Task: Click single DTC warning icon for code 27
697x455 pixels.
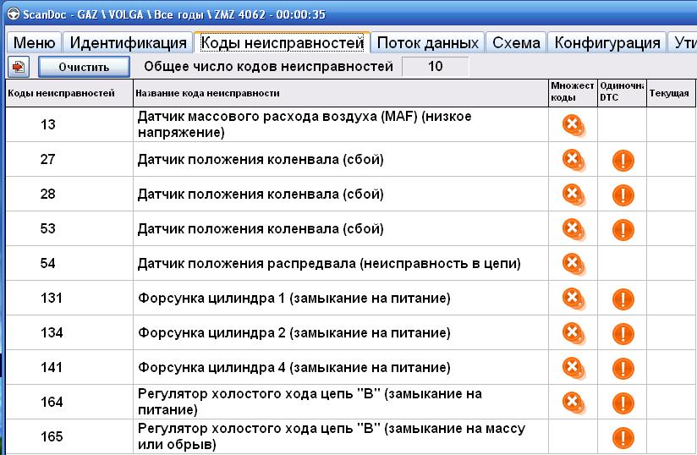Action: (623, 161)
